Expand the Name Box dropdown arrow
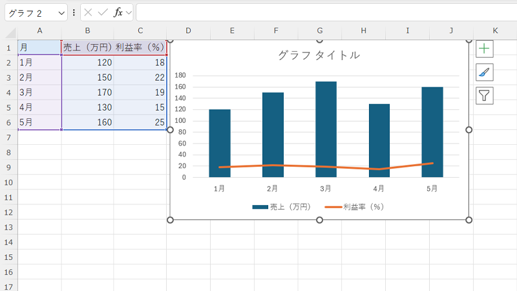This screenshot has height=291, width=517. point(61,12)
